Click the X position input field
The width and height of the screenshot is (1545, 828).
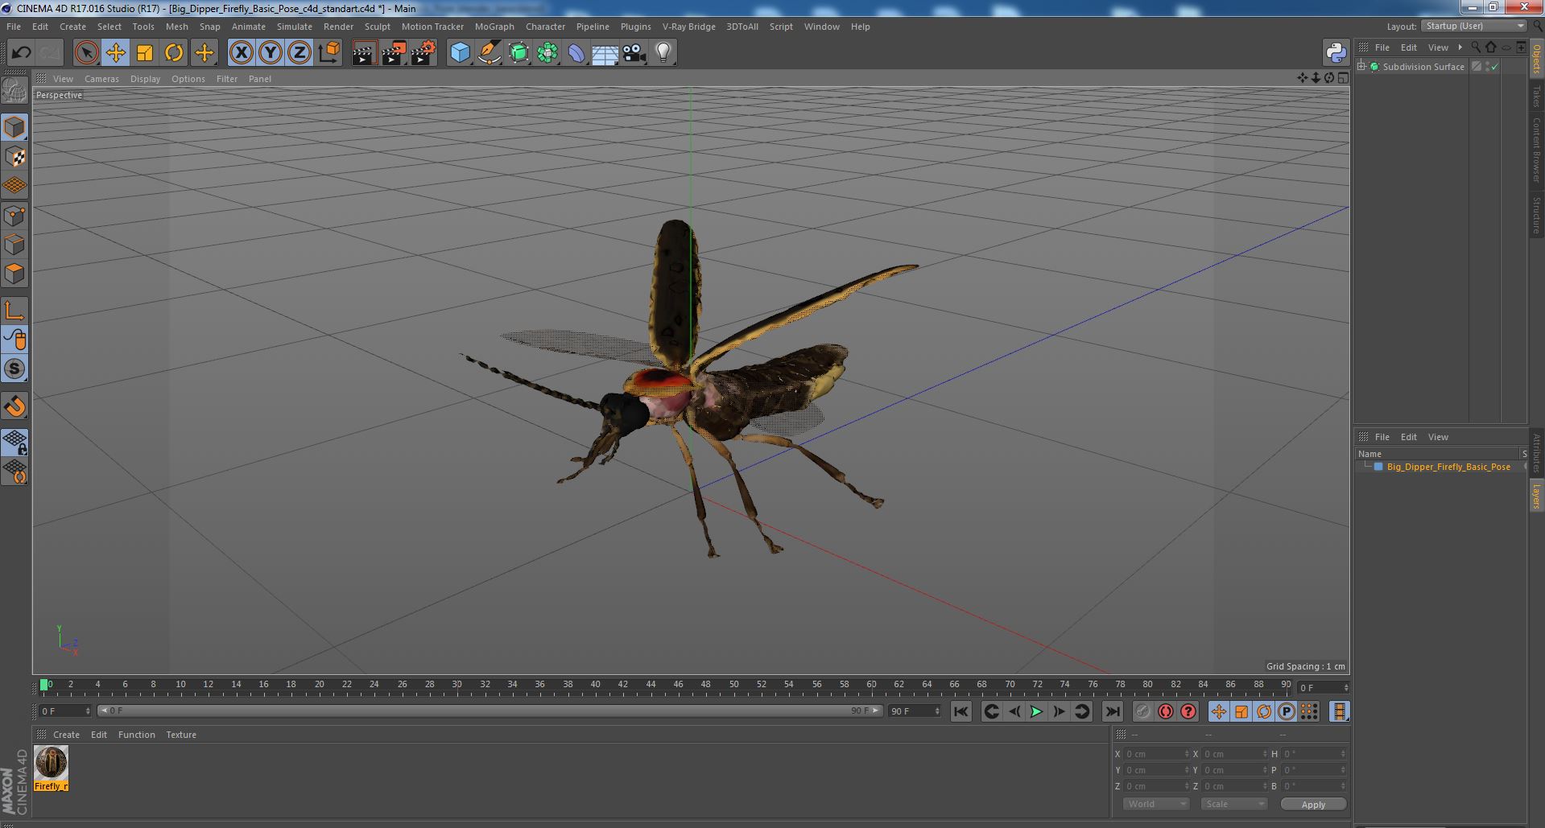(x=1155, y=754)
